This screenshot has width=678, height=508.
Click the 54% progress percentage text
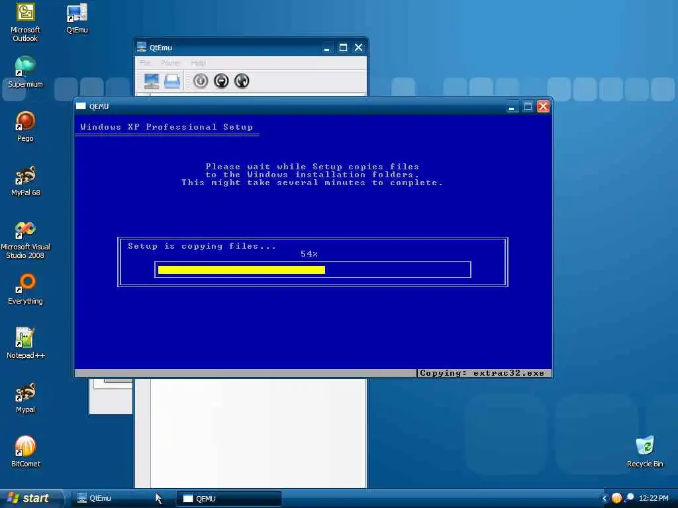(x=309, y=254)
